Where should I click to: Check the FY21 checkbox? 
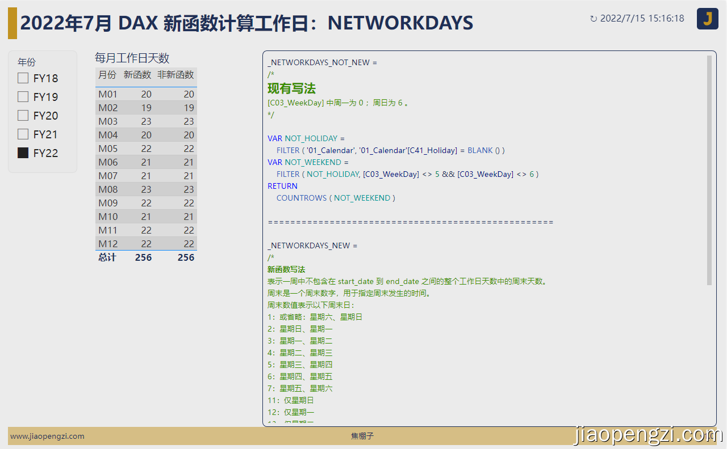tap(23, 134)
